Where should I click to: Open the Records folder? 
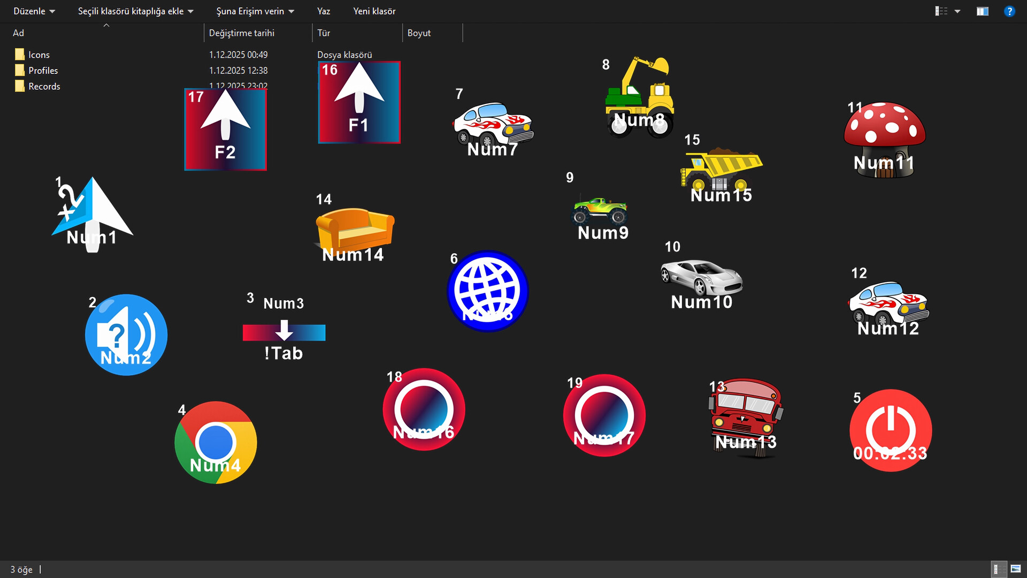point(44,86)
